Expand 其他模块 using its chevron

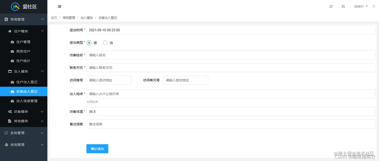(42, 121)
